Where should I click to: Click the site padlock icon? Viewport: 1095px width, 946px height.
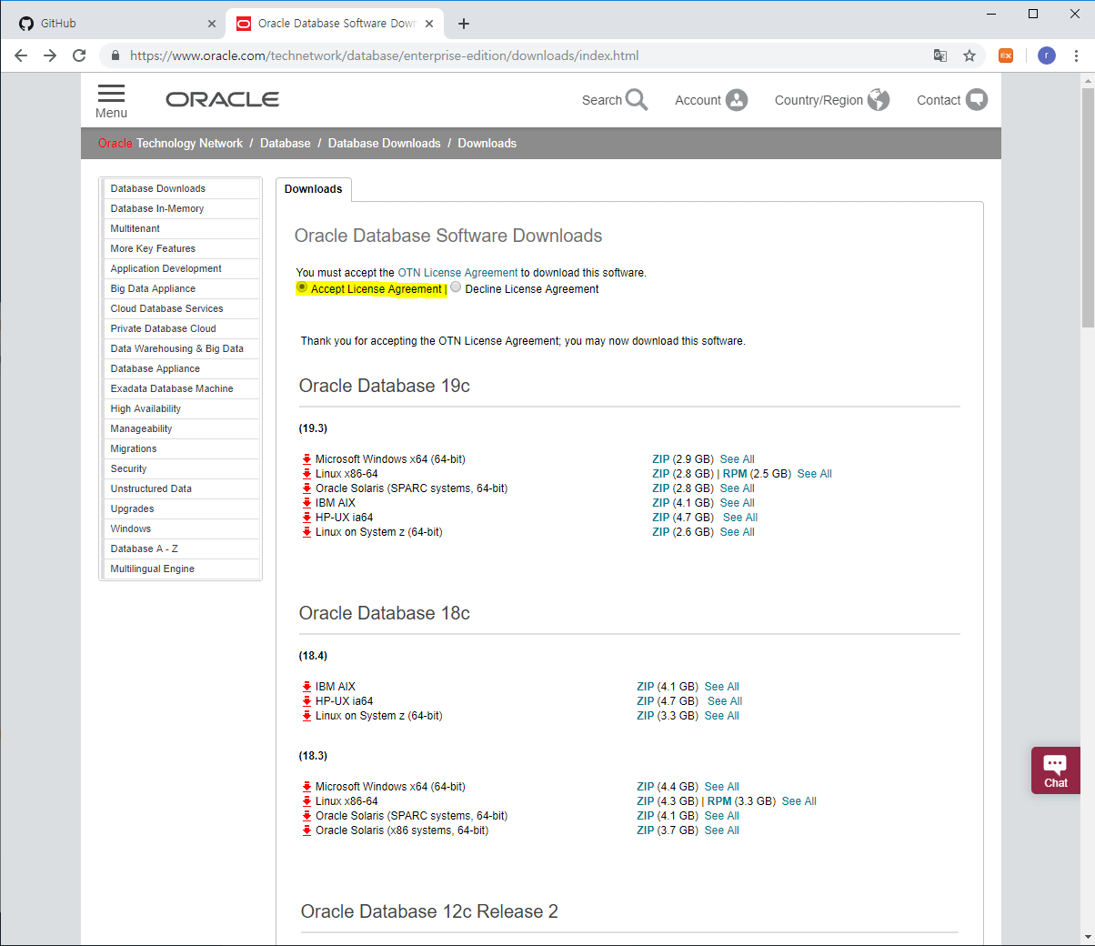coord(115,55)
